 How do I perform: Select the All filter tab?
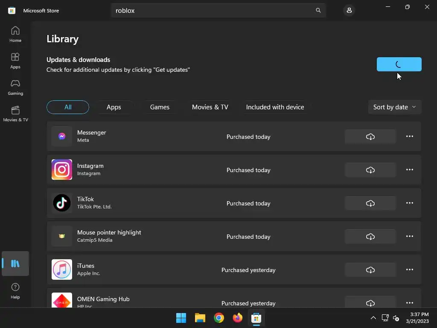(x=68, y=107)
